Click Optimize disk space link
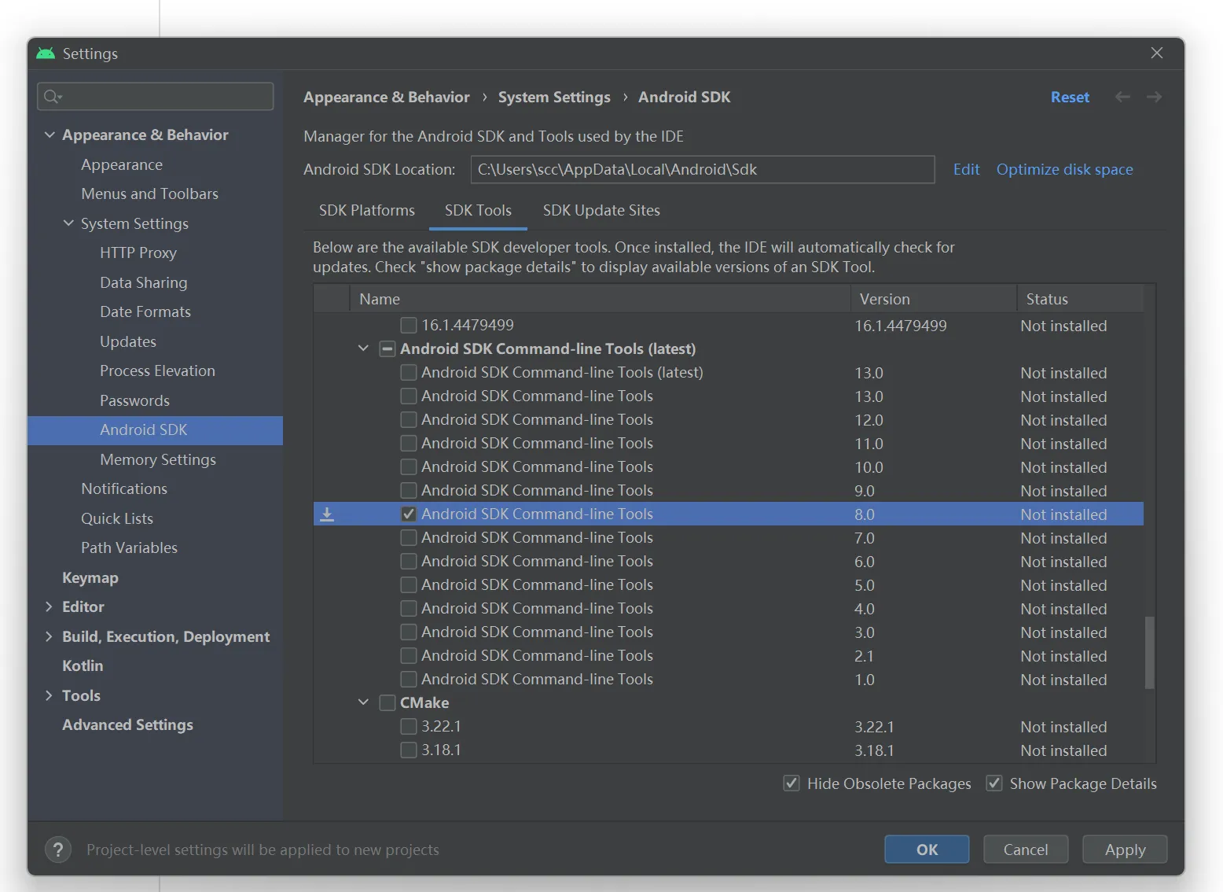This screenshot has width=1223, height=892. 1064,169
